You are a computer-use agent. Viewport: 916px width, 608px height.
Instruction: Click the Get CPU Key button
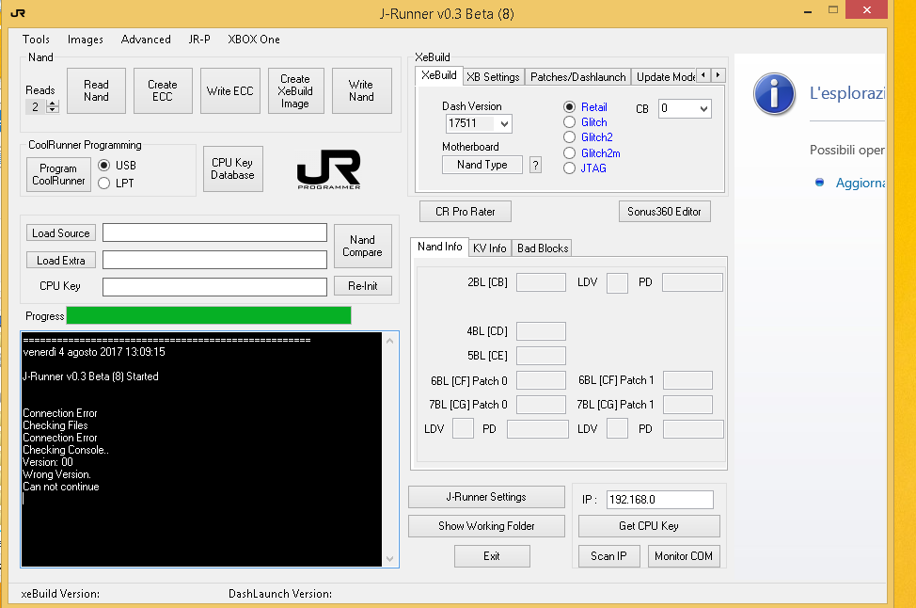[649, 526]
